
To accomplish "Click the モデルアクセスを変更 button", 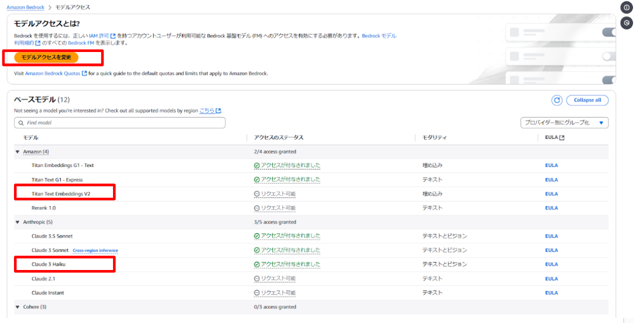I will tap(46, 57).
